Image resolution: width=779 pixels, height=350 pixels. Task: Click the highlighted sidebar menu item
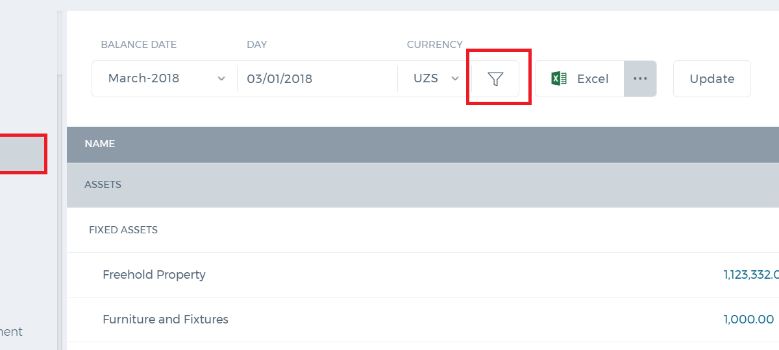pos(22,154)
